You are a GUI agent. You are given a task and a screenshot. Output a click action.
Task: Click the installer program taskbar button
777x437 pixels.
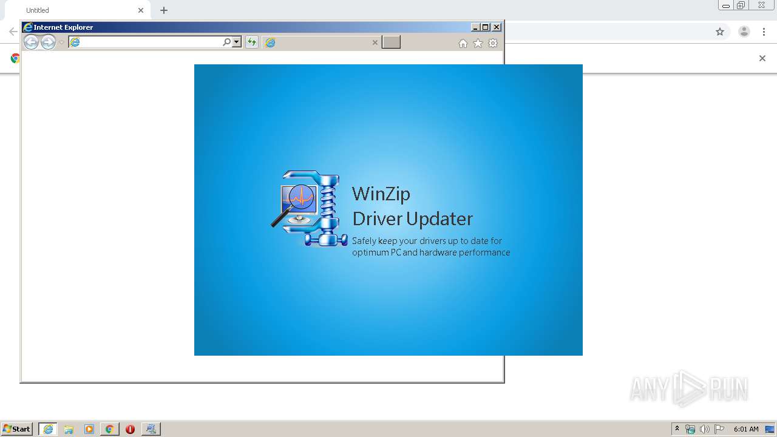coord(151,429)
